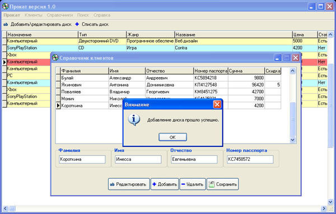Click the Удалить button
Image resolution: width=336 pixels, height=214 pixels.
(x=193, y=184)
